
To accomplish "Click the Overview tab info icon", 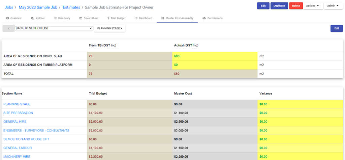I will [x=7, y=18].
